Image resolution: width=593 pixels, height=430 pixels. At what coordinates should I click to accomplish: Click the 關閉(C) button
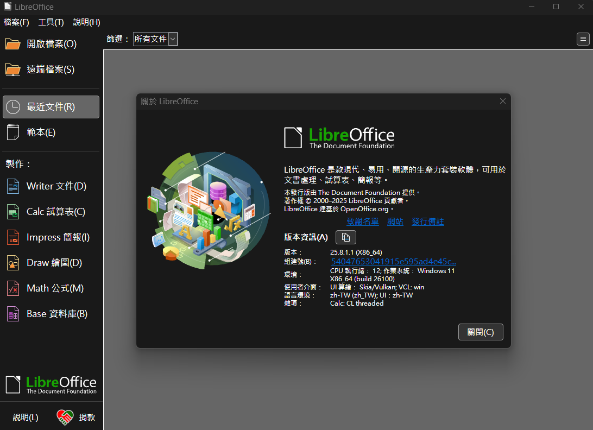481,332
